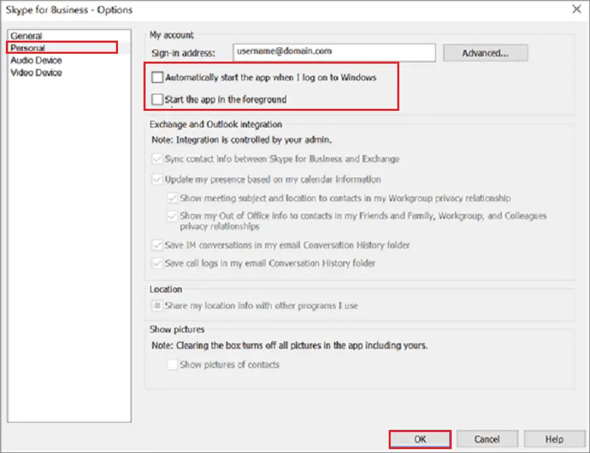
Task: Toggle Sync contact info with Exchange
Action: click(x=157, y=159)
